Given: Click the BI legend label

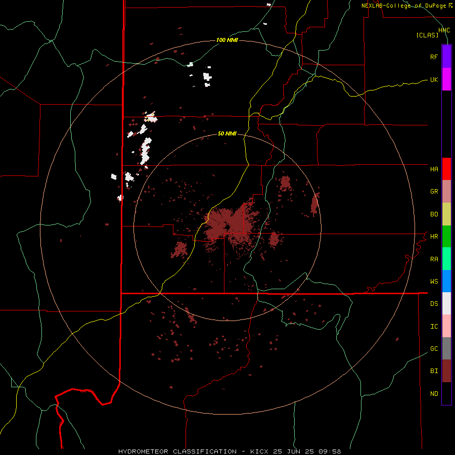Looking at the screenshot, I should tap(434, 371).
